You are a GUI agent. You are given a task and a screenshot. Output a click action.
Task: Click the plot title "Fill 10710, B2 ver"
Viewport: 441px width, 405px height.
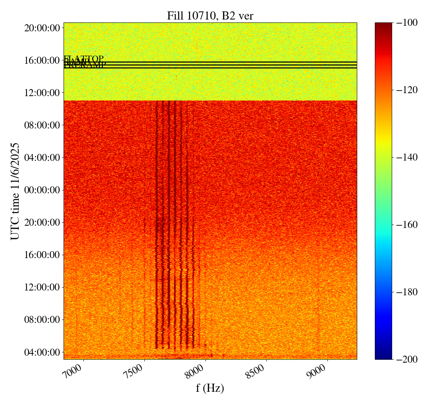click(210, 16)
